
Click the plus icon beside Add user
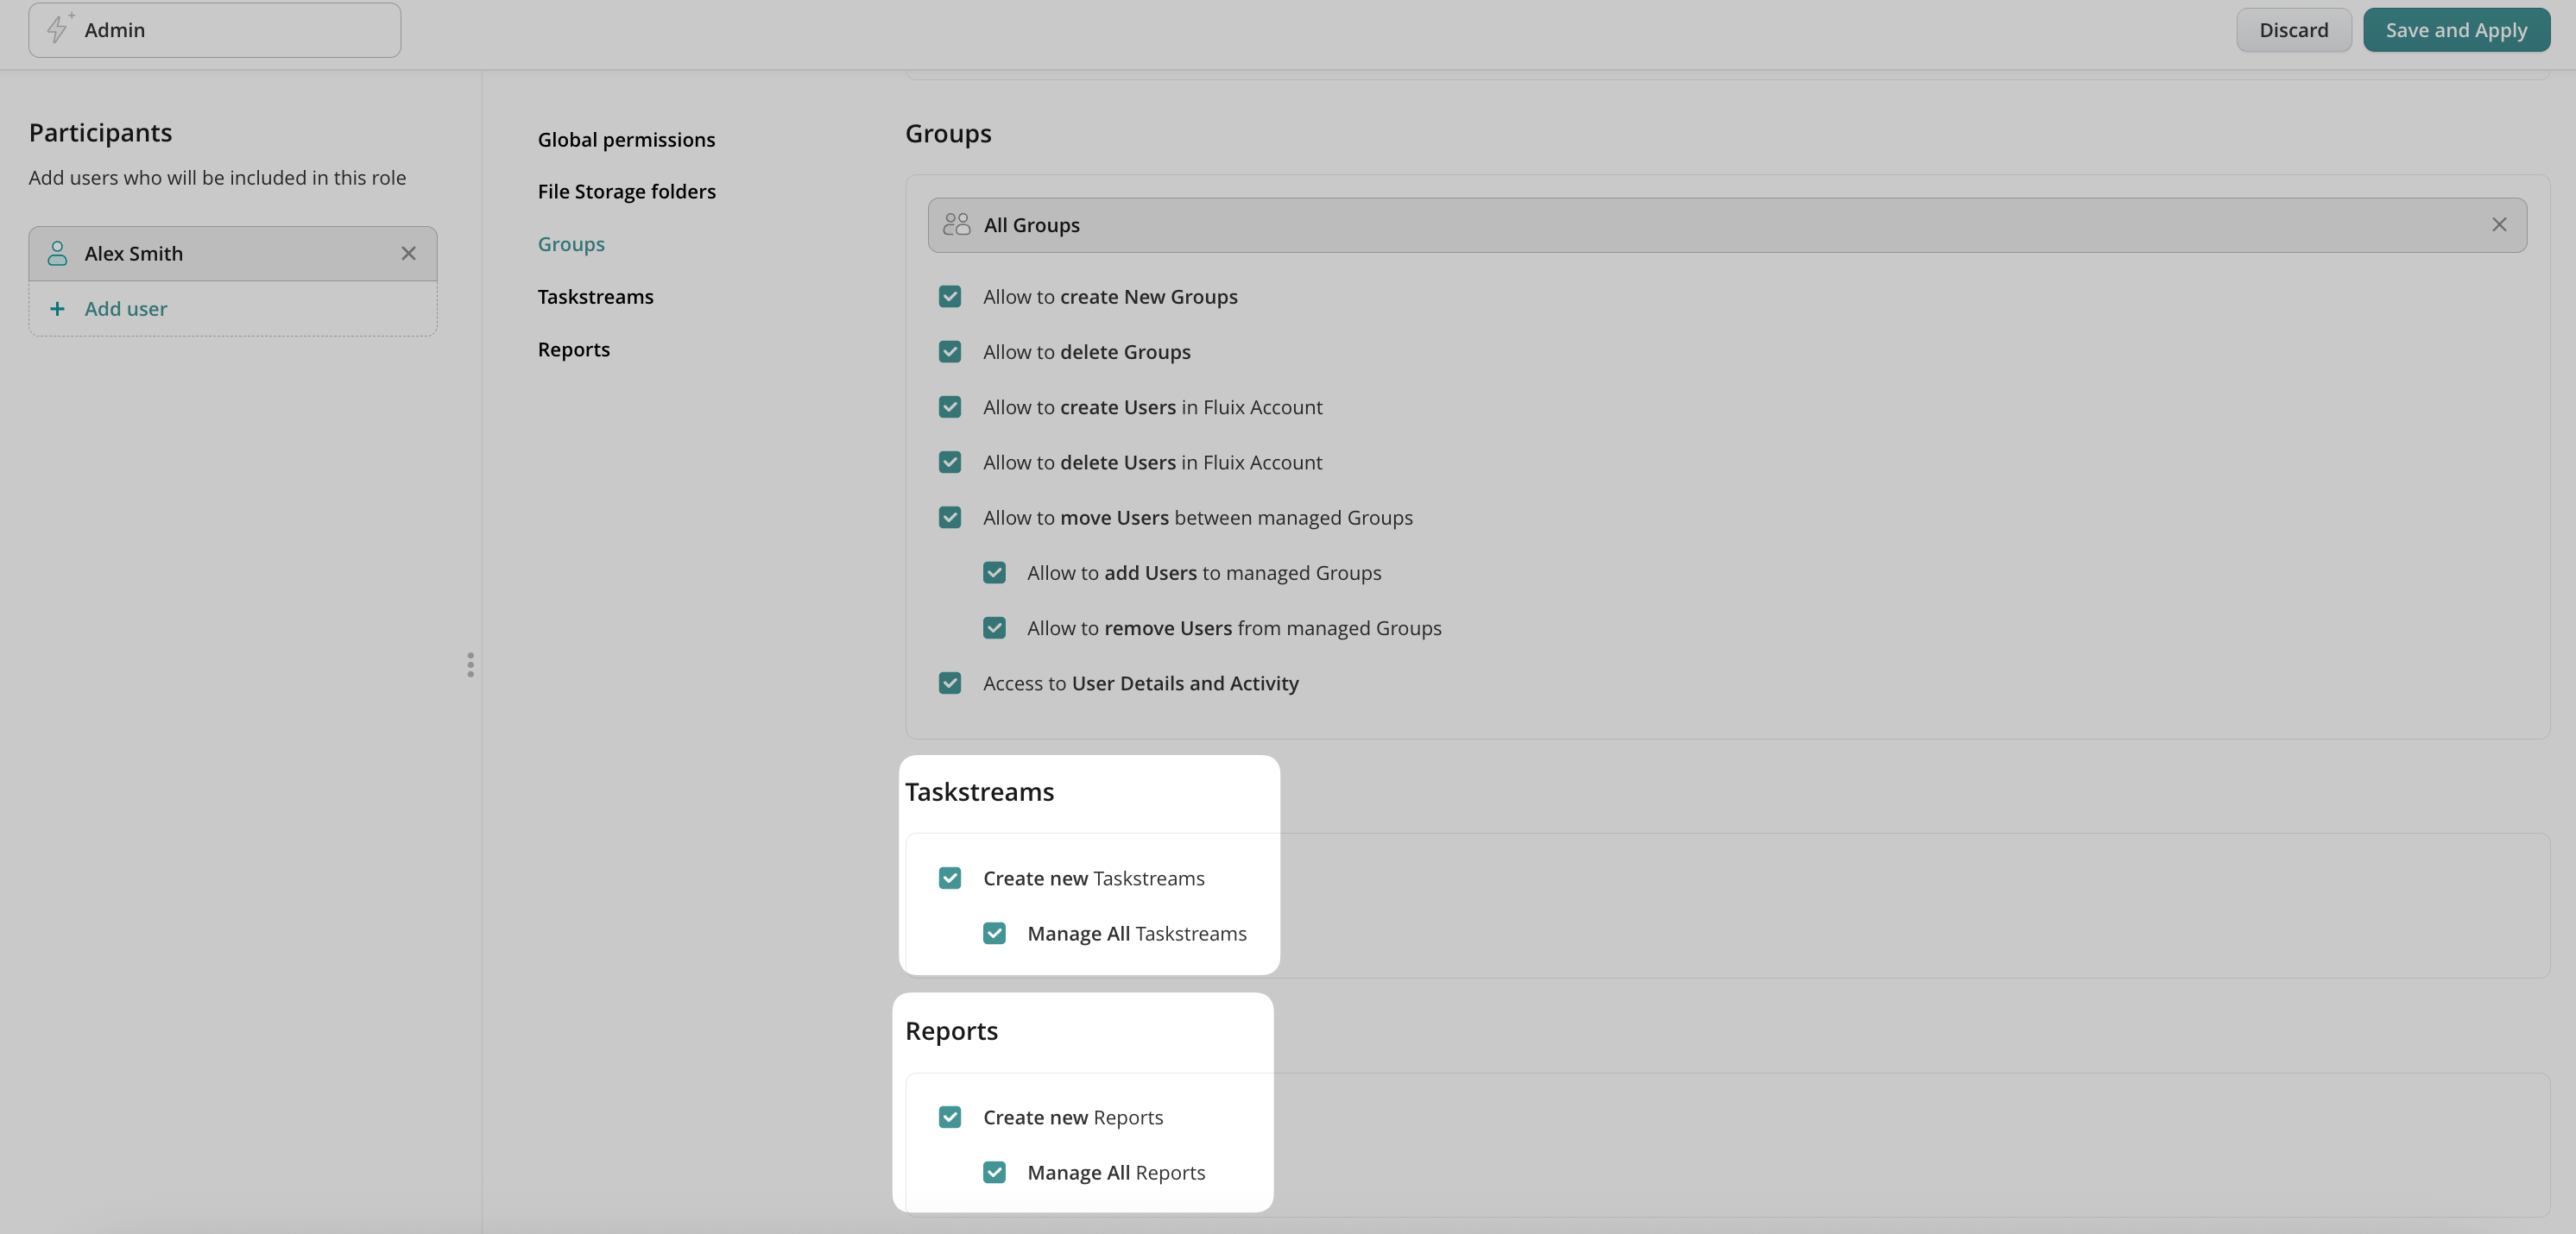click(x=57, y=309)
